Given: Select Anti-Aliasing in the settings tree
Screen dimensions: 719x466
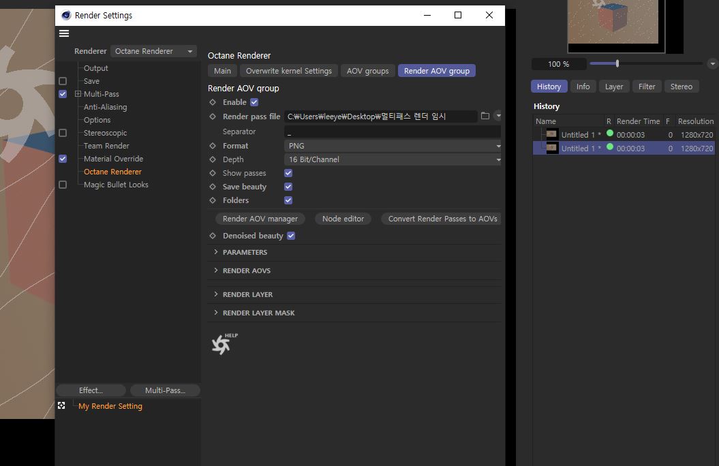Looking at the screenshot, I should click(106, 107).
